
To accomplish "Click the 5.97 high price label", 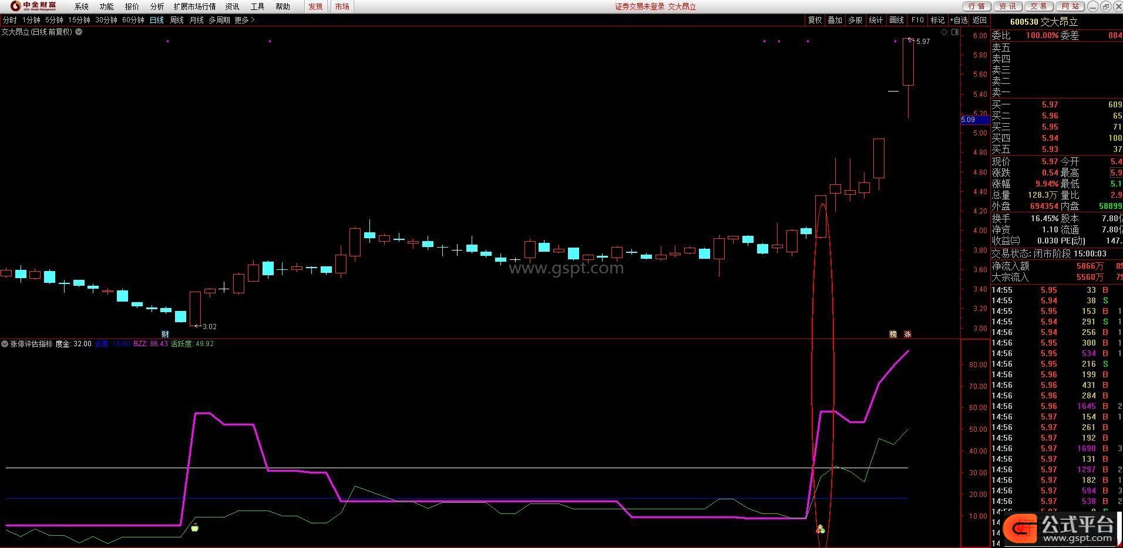I will coord(923,42).
